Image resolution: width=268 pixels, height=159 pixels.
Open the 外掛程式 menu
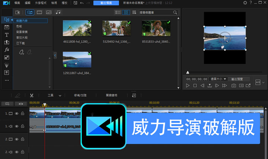click(x=41, y=3)
